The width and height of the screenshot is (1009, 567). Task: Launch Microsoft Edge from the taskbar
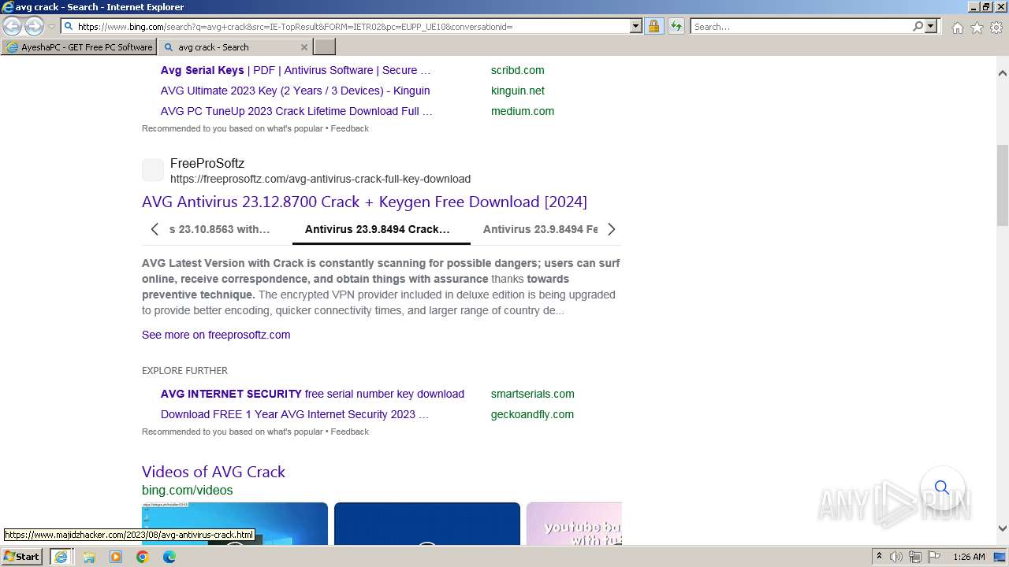(169, 557)
